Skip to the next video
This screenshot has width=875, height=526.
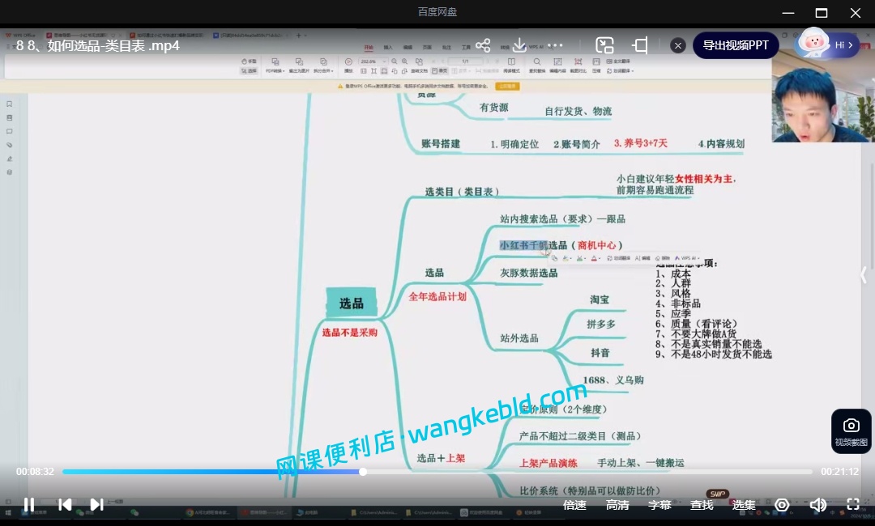click(96, 504)
